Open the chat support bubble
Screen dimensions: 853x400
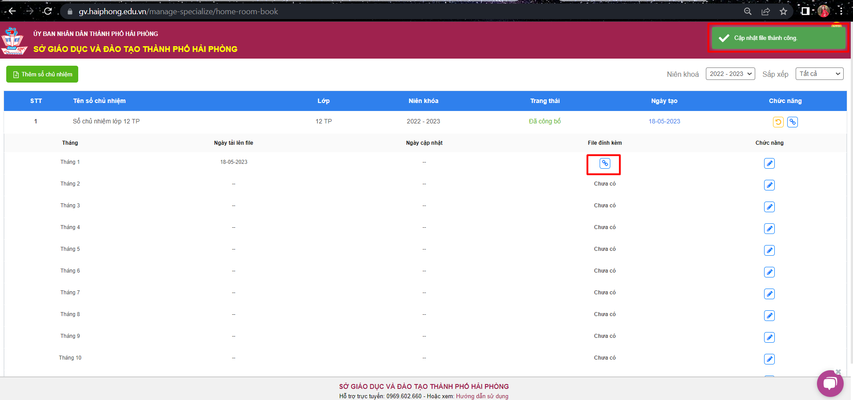click(829, 383)
